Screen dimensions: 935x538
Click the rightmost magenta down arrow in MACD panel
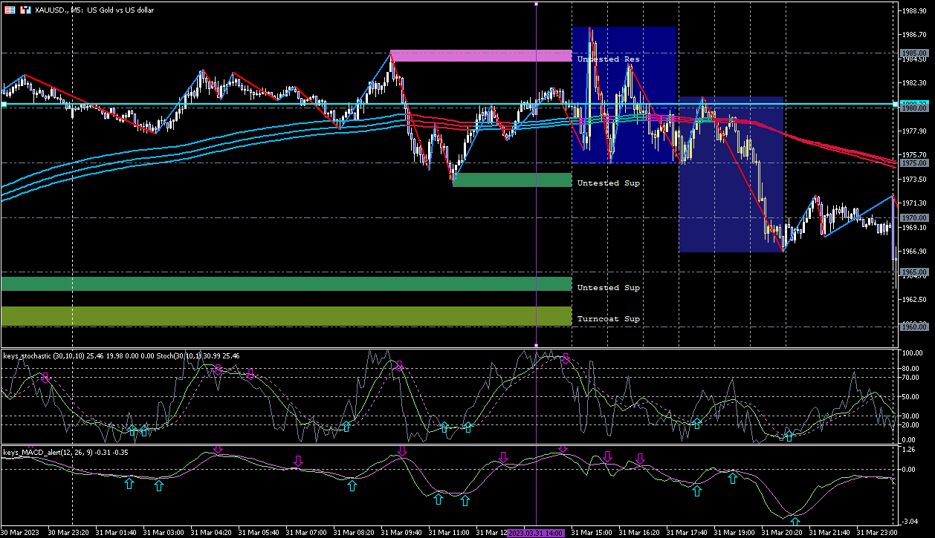pos(640,459)
